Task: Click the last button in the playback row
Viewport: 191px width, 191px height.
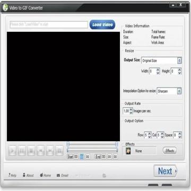Action: point(59,151)
